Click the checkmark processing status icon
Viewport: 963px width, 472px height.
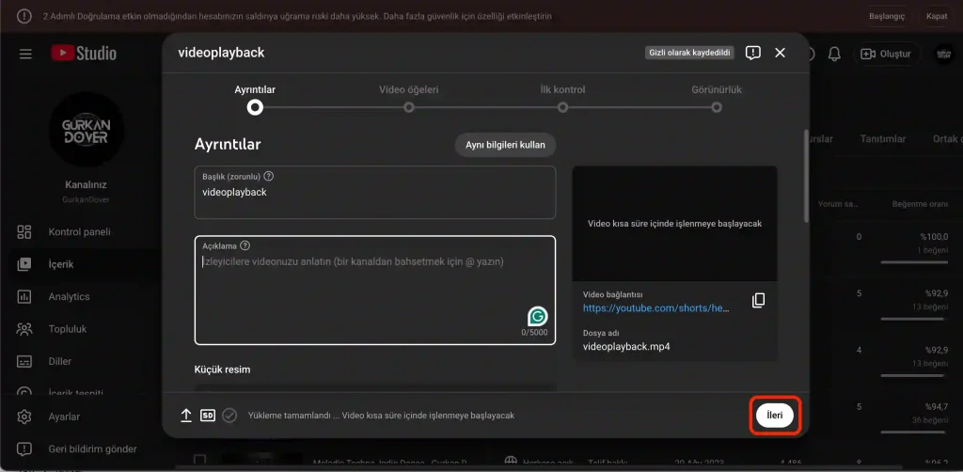tap(229, 416)
